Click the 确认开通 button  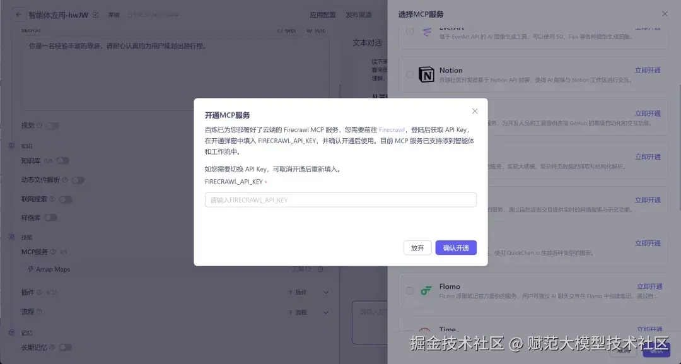tap(456, 248)
